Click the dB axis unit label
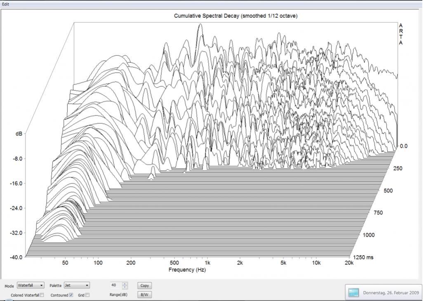 click(19, 134)
